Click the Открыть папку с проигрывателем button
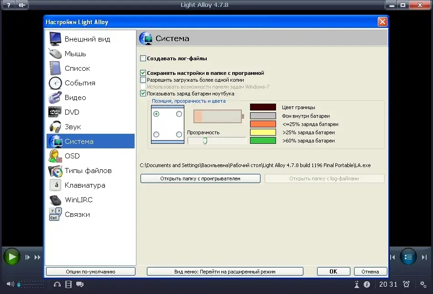433x294 pixels. coord(200,178)
